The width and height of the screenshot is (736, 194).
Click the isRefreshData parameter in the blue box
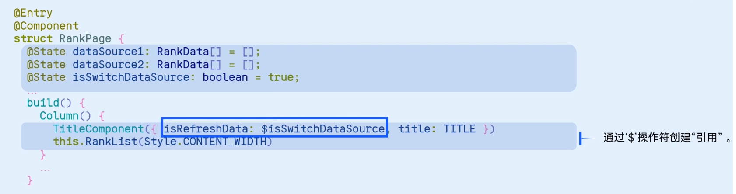[x=206, y=129]
